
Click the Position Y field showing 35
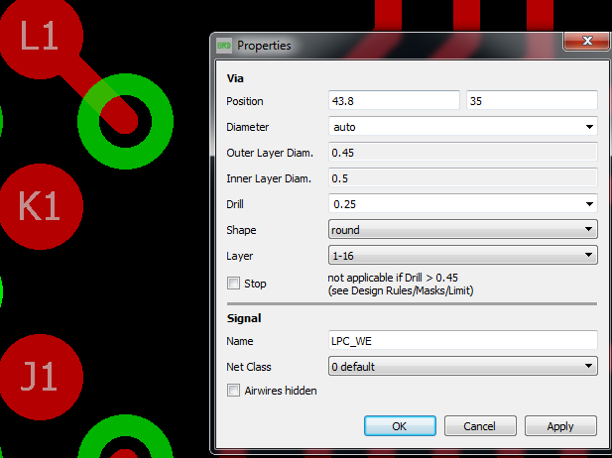pos(531,101)
